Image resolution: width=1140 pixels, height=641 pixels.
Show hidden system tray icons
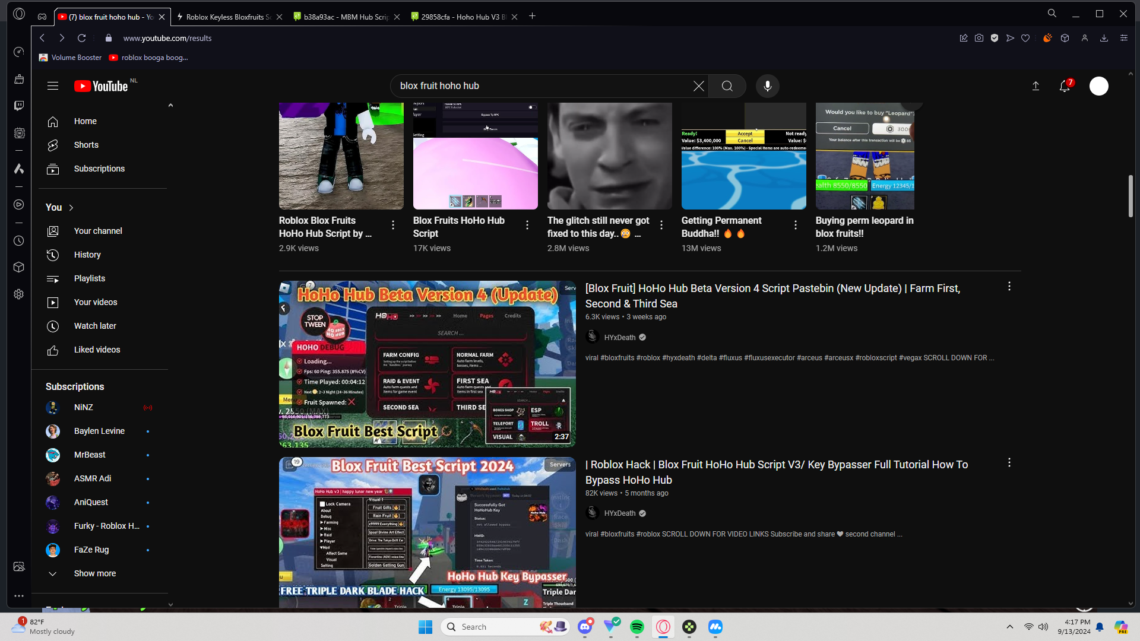[1010, 627]
